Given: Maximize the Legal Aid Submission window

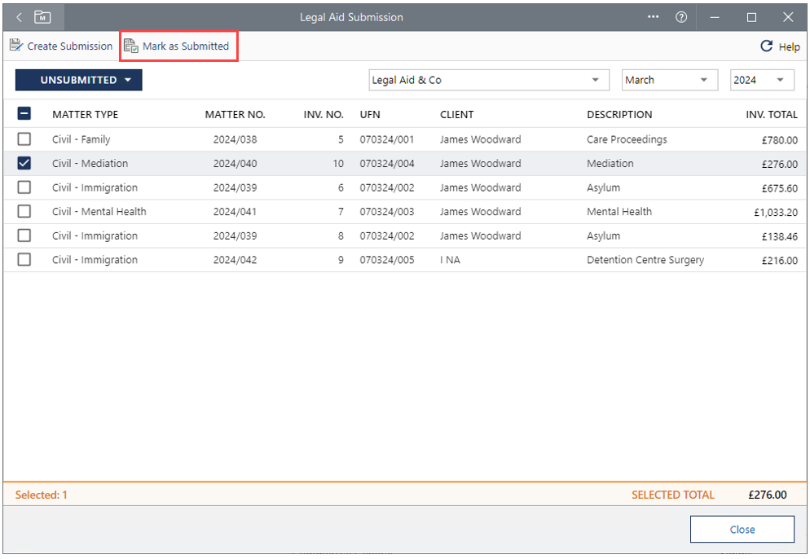Looking at the screenshot, I should (751, 17).
